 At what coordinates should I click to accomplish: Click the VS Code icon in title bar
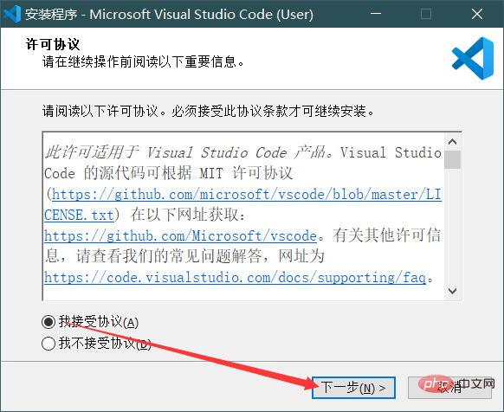[x=12, y=14]
